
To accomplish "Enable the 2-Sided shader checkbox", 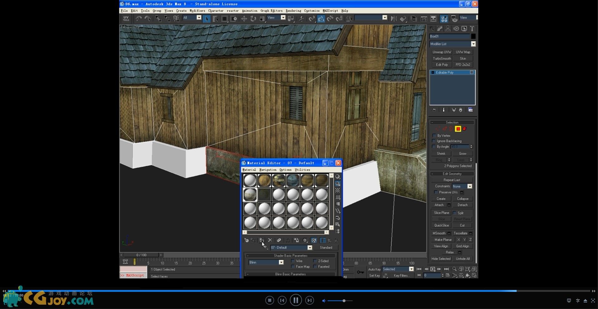I will 315,261.
